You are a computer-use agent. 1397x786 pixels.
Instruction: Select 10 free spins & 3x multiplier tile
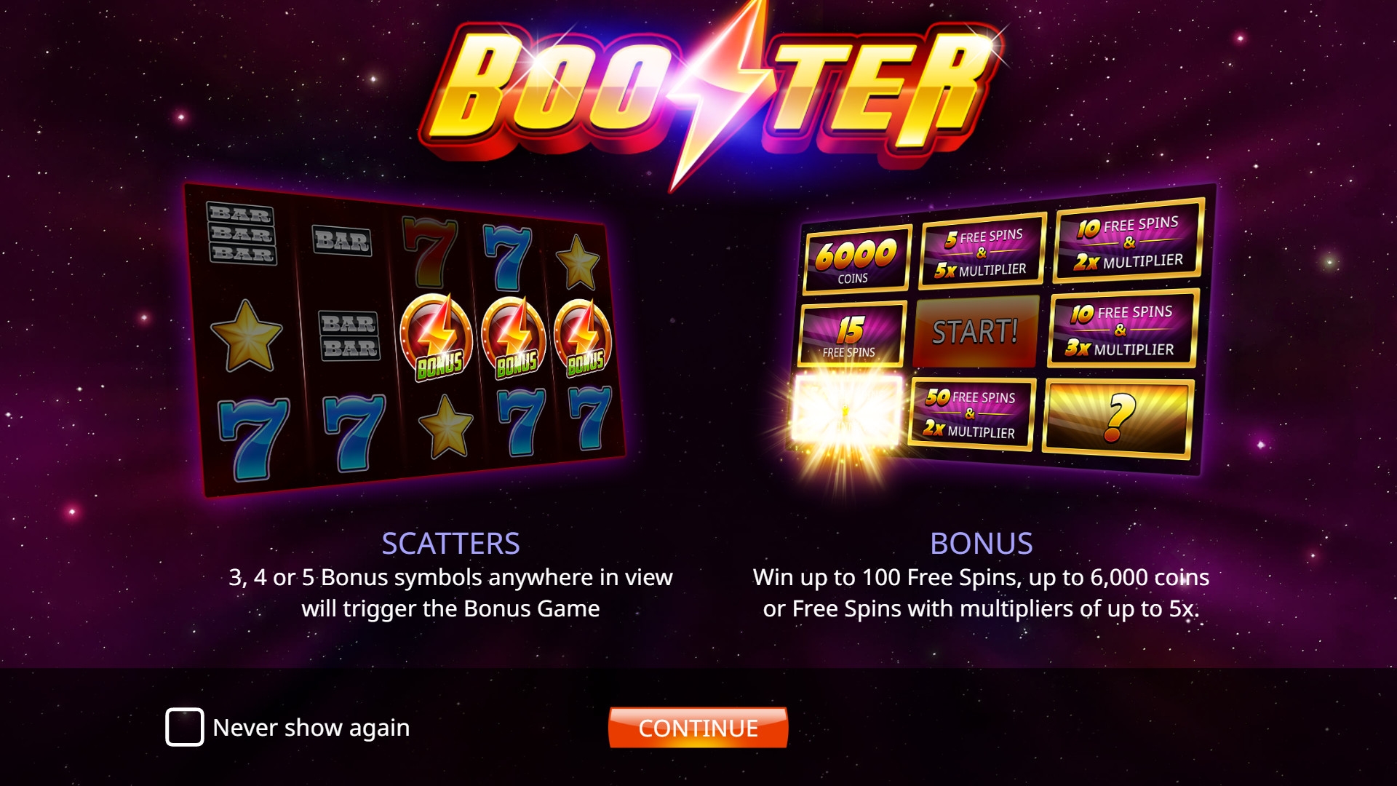pos(1122,330)
